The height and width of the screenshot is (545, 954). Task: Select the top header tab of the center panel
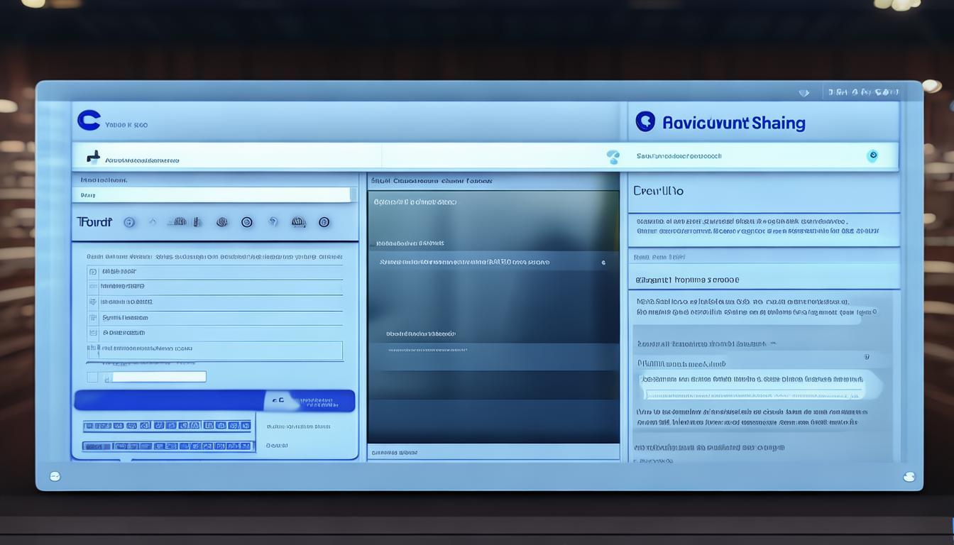pyautogui.click(x=432, y=181)
